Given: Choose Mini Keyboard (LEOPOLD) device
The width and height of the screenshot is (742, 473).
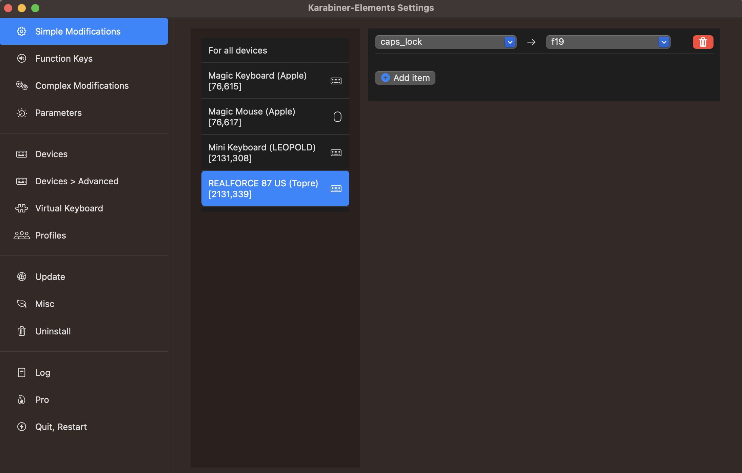Looking at the screenshot, I should tap(275, 153).
